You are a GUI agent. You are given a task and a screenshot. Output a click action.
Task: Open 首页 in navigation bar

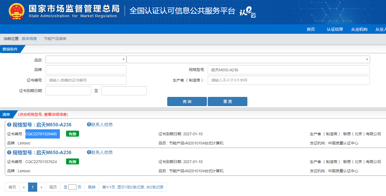311,29
